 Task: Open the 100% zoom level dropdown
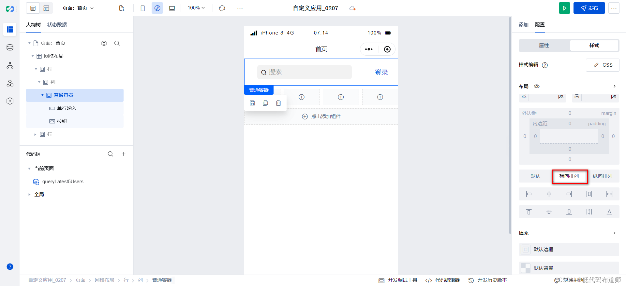point(196,8)
